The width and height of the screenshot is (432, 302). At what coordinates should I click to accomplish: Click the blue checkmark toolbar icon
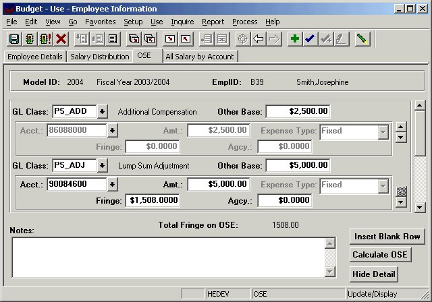click(310, 39)
